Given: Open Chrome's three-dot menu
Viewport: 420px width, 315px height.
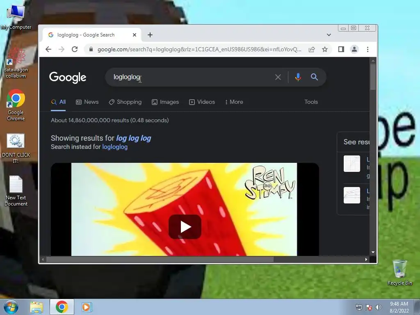Looking at the screenshot, I should (367, 49).
